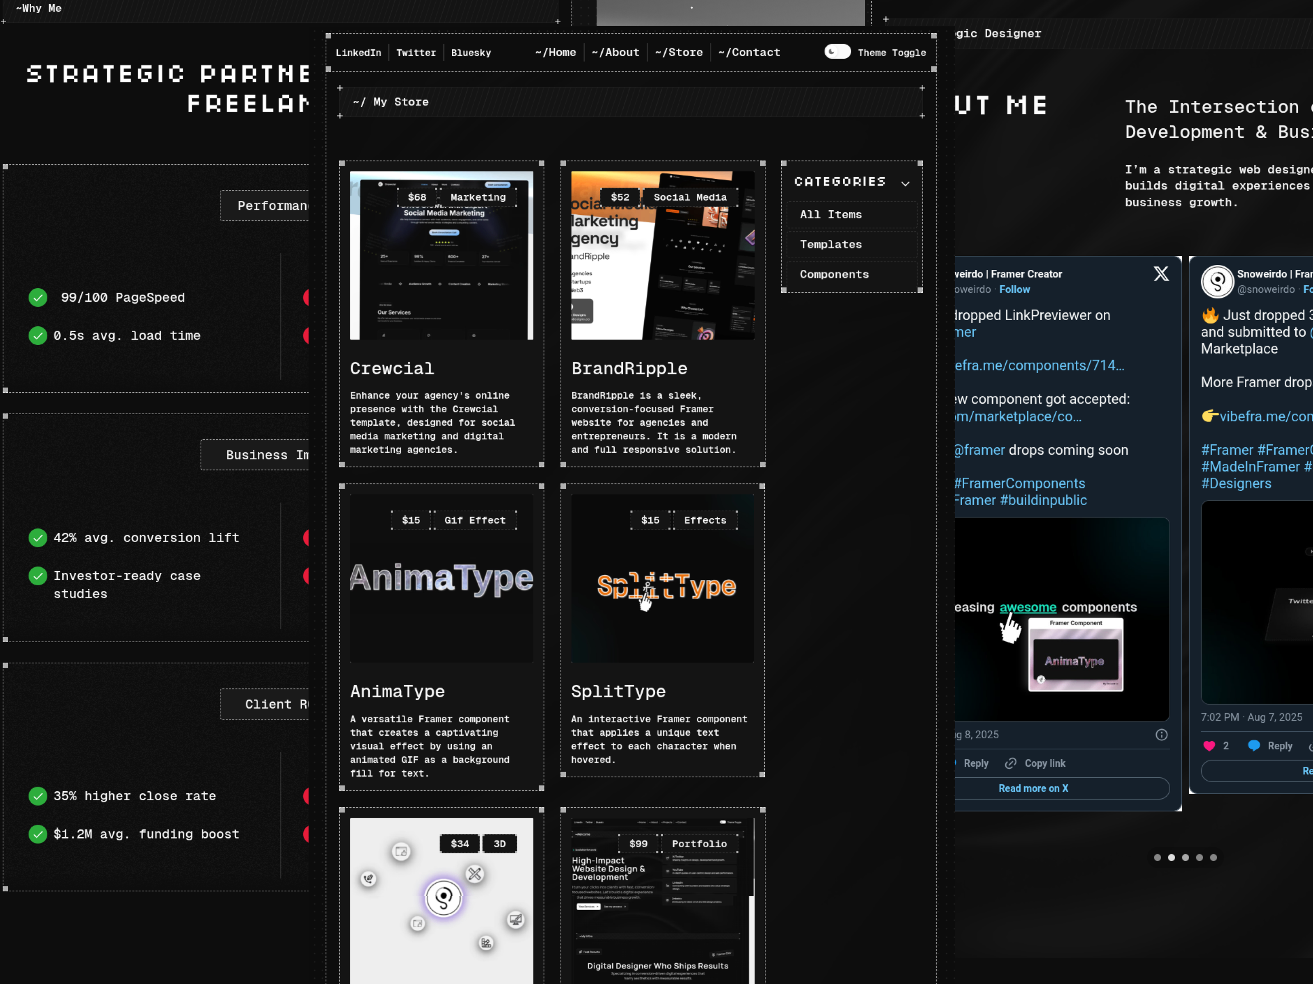The width and height of the screenshot is (1313, 984).
Task: Filter store by Templates
Action: [x=852, y=244]
